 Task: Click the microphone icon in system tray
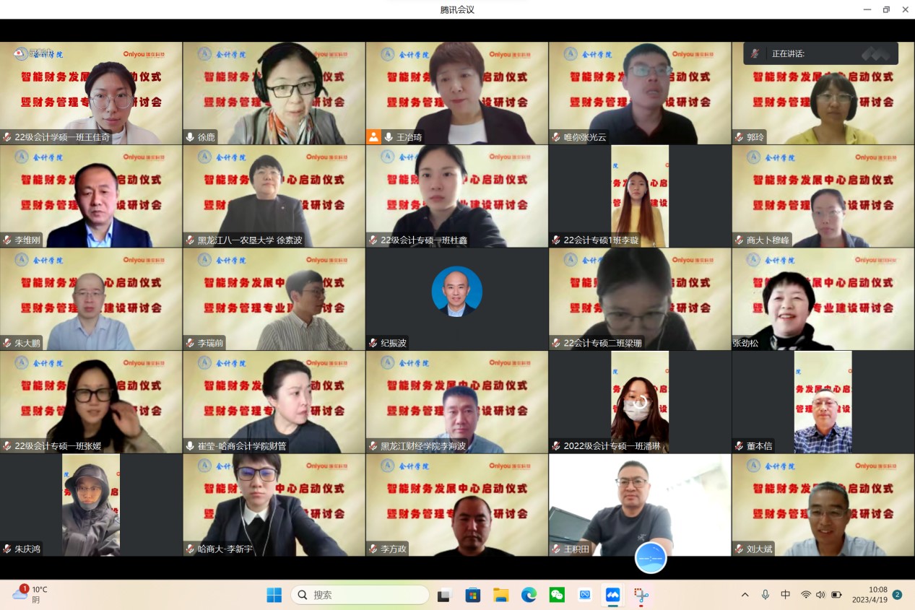(766, 595)
